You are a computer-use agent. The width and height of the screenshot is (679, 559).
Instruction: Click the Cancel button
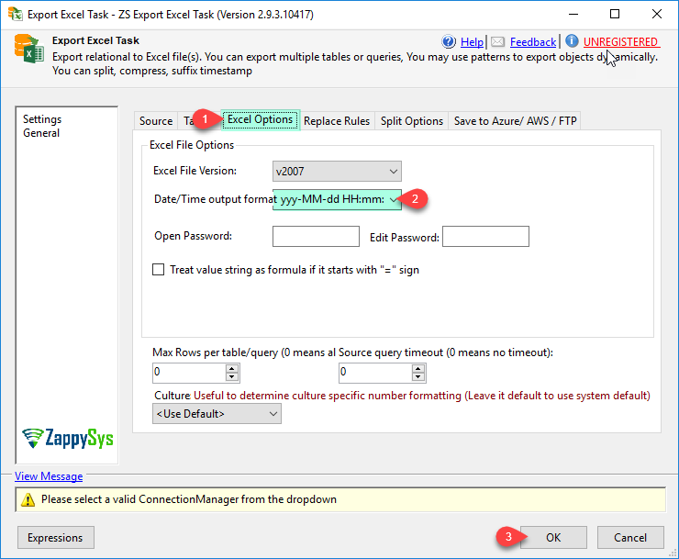click(630, 538)
